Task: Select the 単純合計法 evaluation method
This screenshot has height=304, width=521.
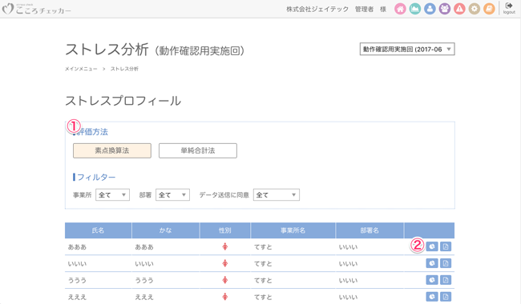Action: [198, 150]
